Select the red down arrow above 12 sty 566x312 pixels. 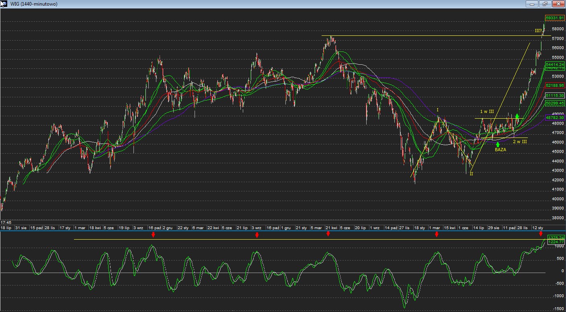pyautogui.click(x=541, y=234)
